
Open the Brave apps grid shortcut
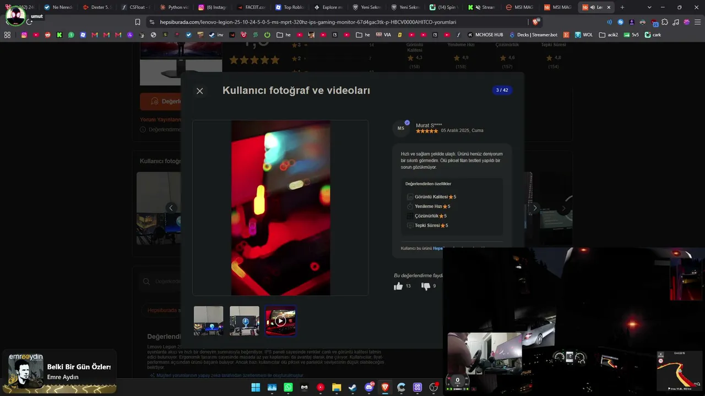click(x=7, y=35)
